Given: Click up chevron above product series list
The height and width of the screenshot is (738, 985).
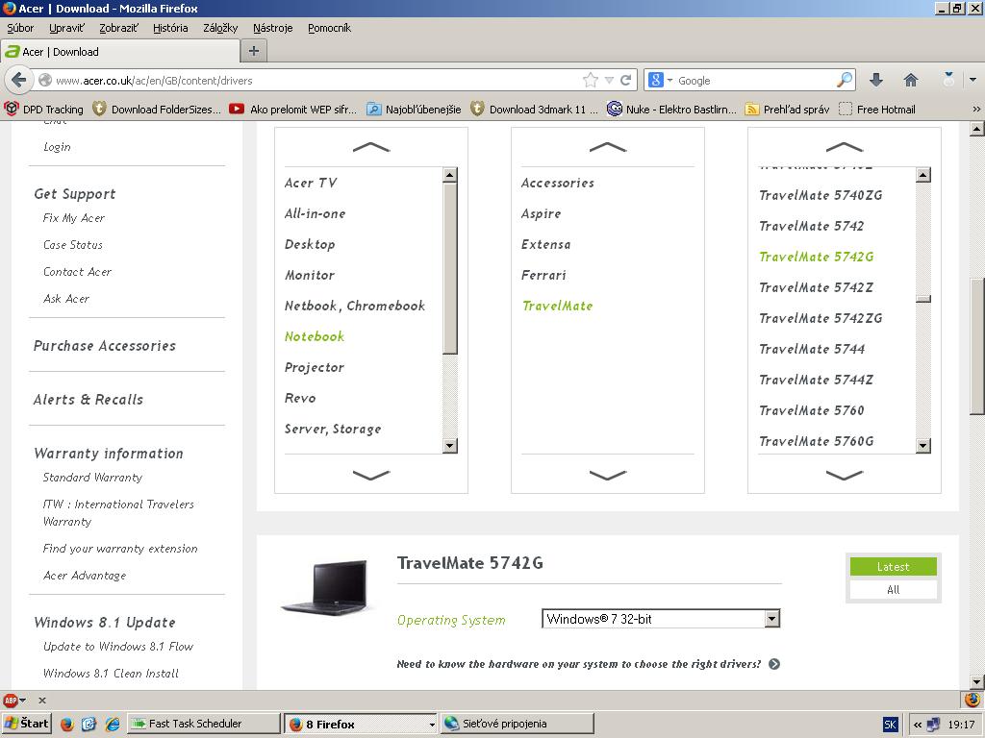Looking at the screenshot, I should click(608, 147).
